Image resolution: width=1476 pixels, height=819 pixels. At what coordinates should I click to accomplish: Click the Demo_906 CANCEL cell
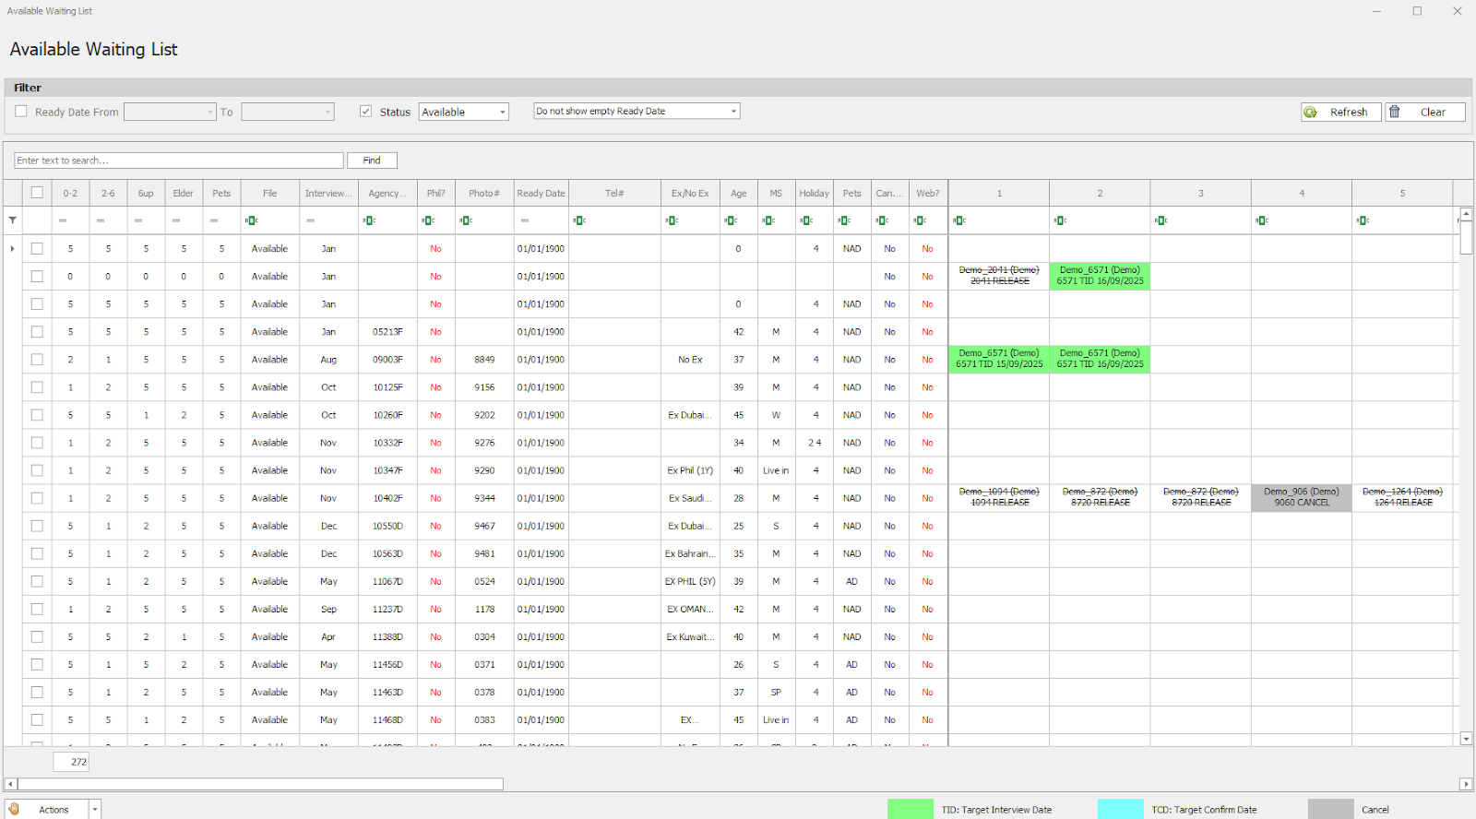click(1301, 498)
